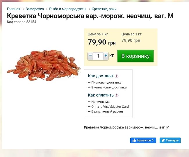The height and width of the screenshot is (157, 189).
Task: Go to Главная breadcrumb
Action: [x=14, y=9]
